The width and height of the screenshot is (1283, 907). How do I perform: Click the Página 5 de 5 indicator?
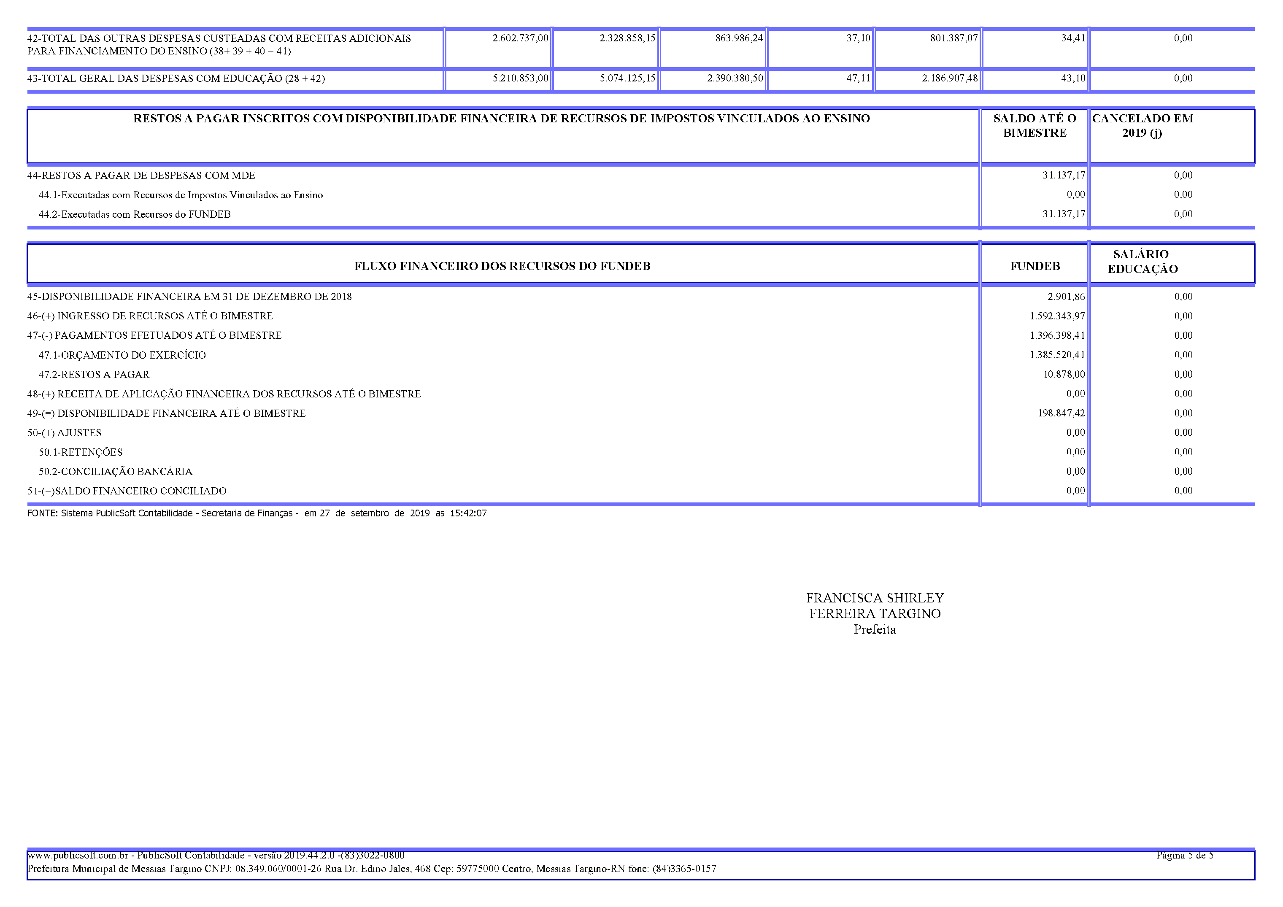click(x=1184, y=855)
